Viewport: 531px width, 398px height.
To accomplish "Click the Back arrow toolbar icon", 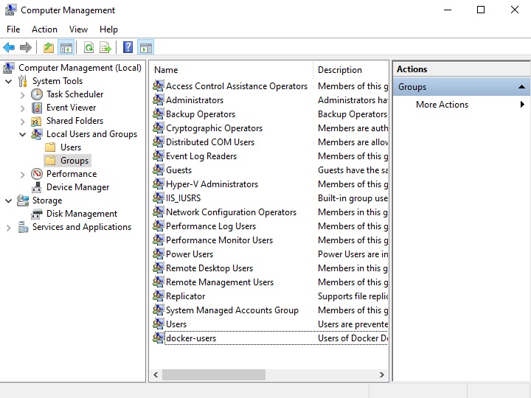I will click(x=9, y=48).
